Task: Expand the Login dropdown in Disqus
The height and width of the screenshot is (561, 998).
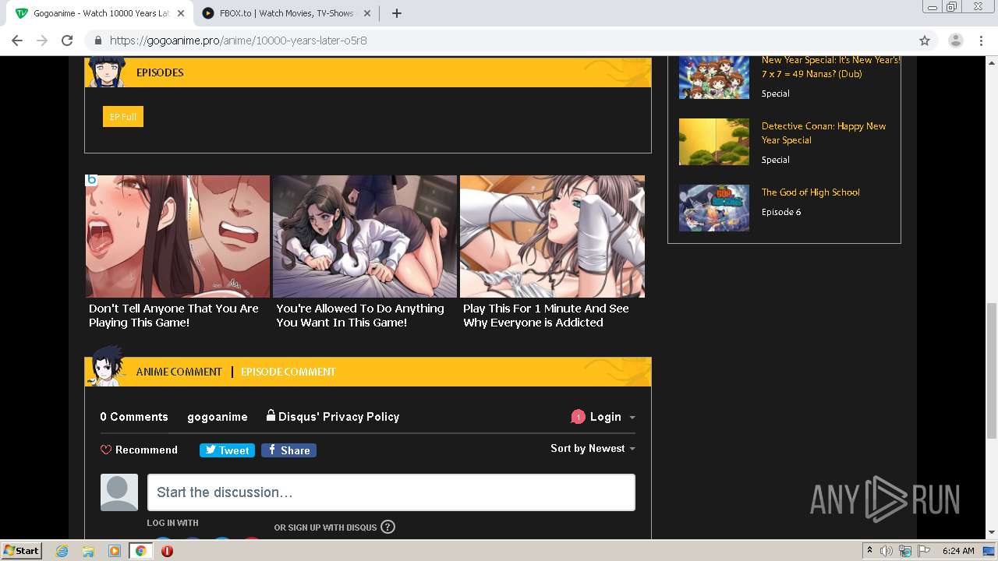Action: [x=613, y=417]
